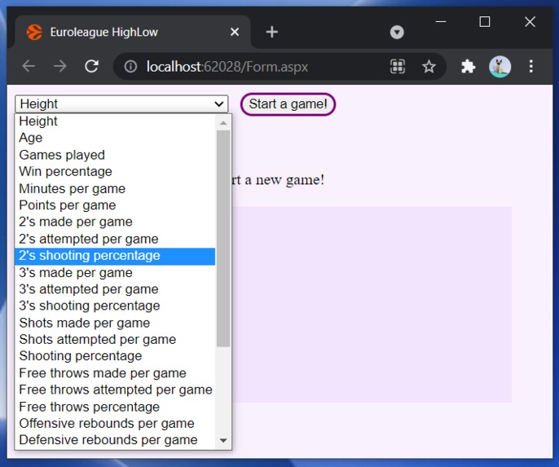Close the Chrome window

click(x=530, y=22)
